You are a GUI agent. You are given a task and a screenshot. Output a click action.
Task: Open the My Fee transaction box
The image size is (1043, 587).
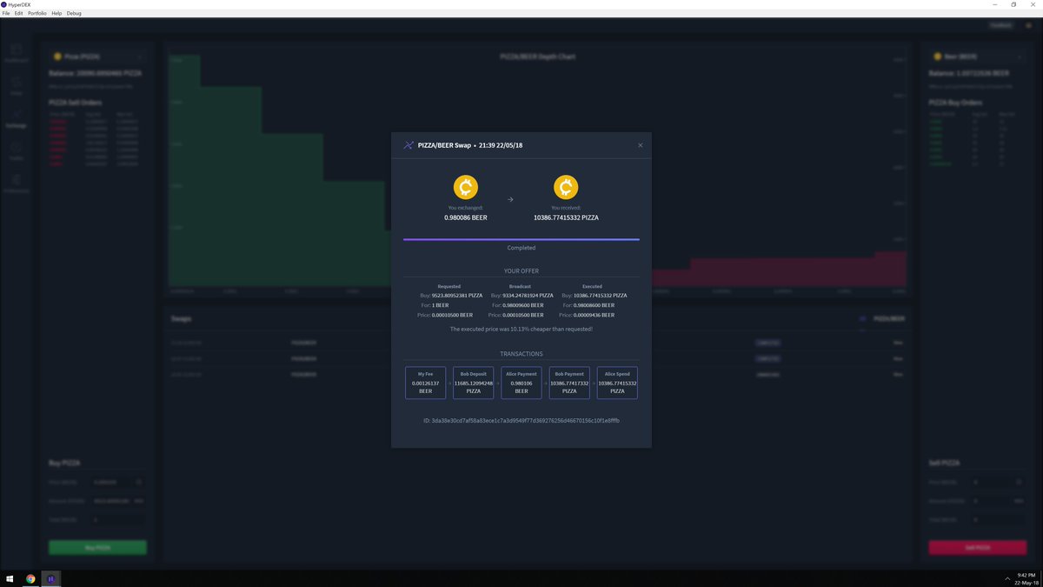tap(425, 383)
